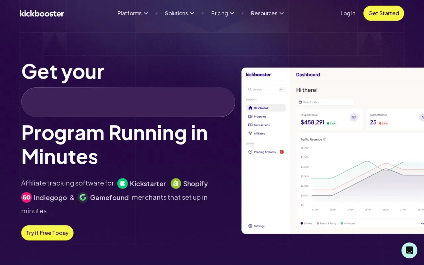The image size is (424, 265).
Task: Expand the Resources dropdown chevron
Action: (x=282, y=13)
